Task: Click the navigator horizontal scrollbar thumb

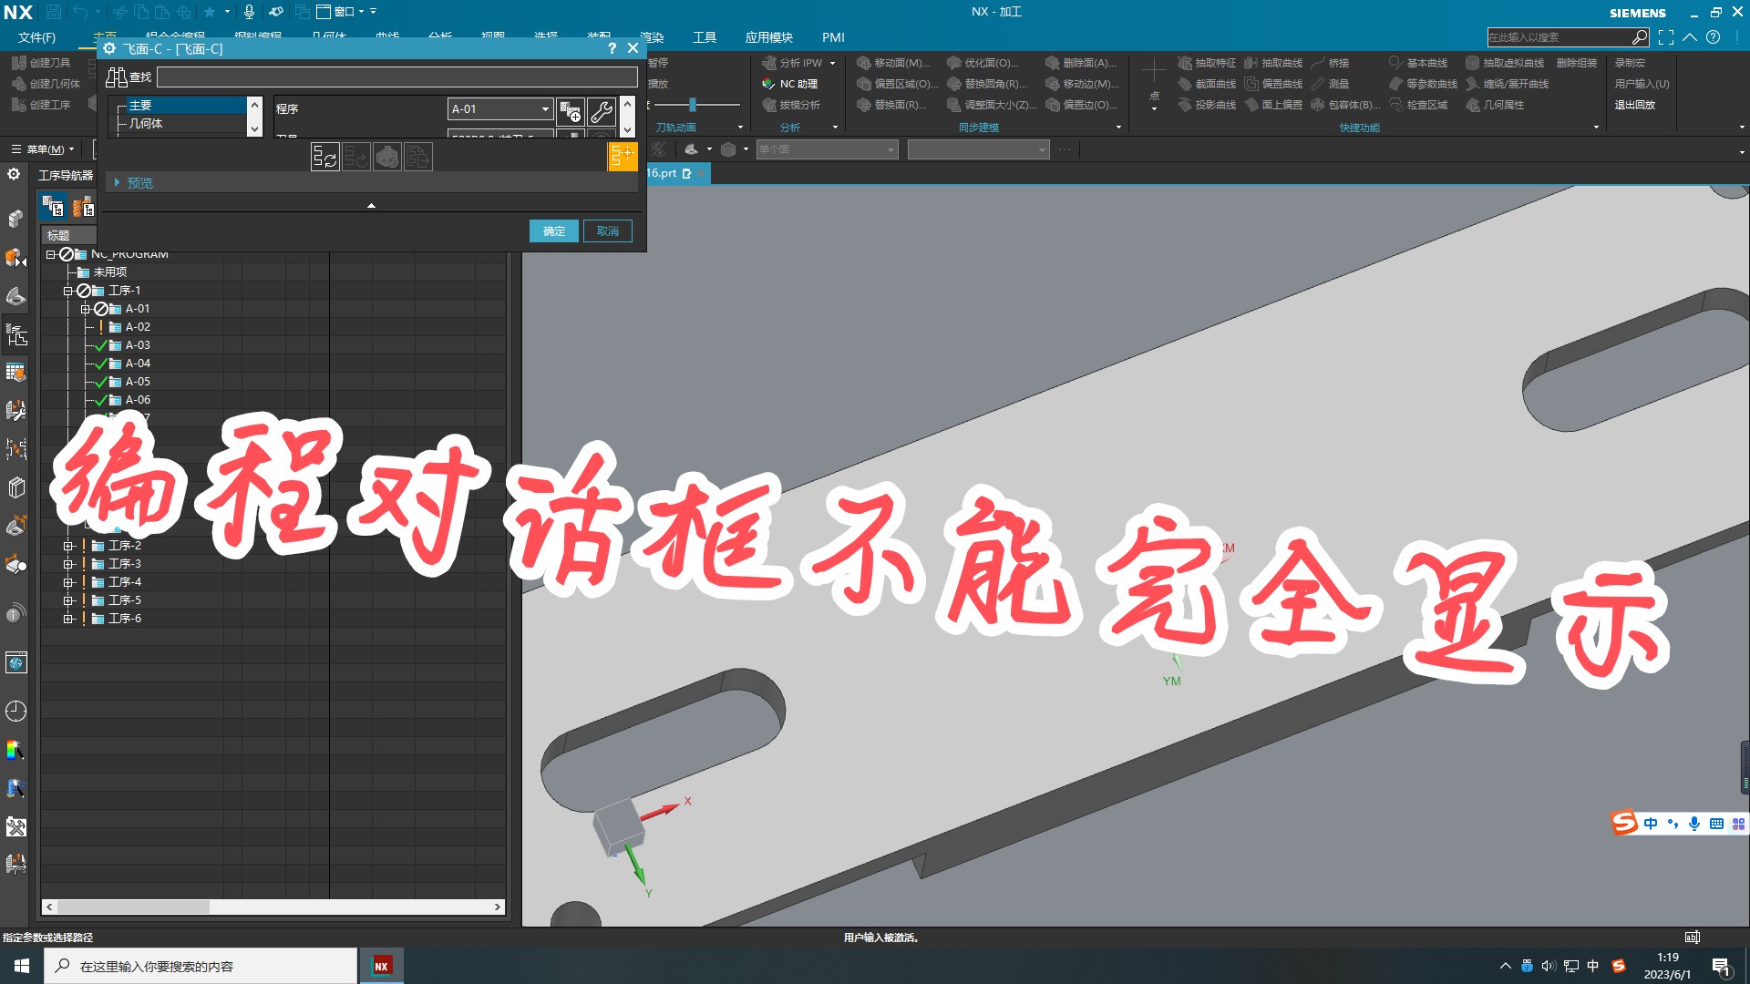Action: [133, 907]
